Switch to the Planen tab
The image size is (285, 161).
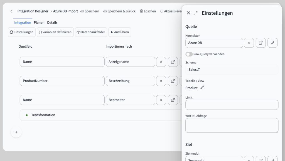pyautogui.click(x=39, y=22)
